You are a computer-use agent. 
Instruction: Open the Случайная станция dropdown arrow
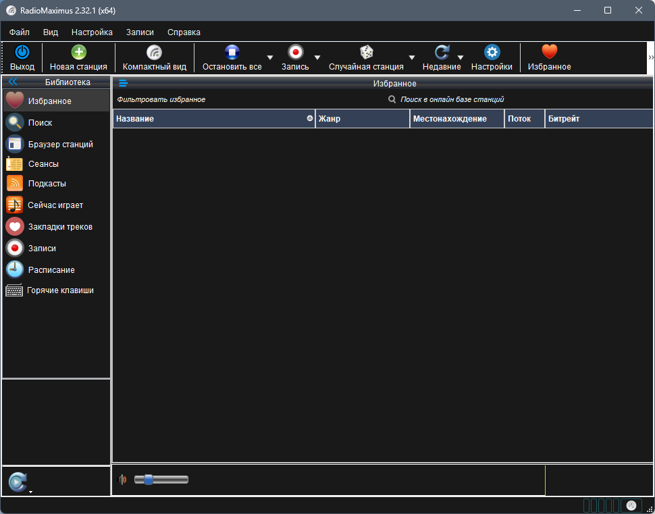tap(412, 59)
